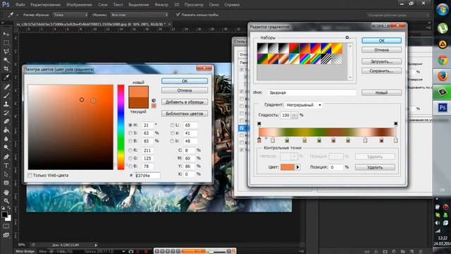The width and height of the screenshot is (451, 254).
Task: Enable the 'Только Web-цвета' checkbox
Action: (30, 175)
